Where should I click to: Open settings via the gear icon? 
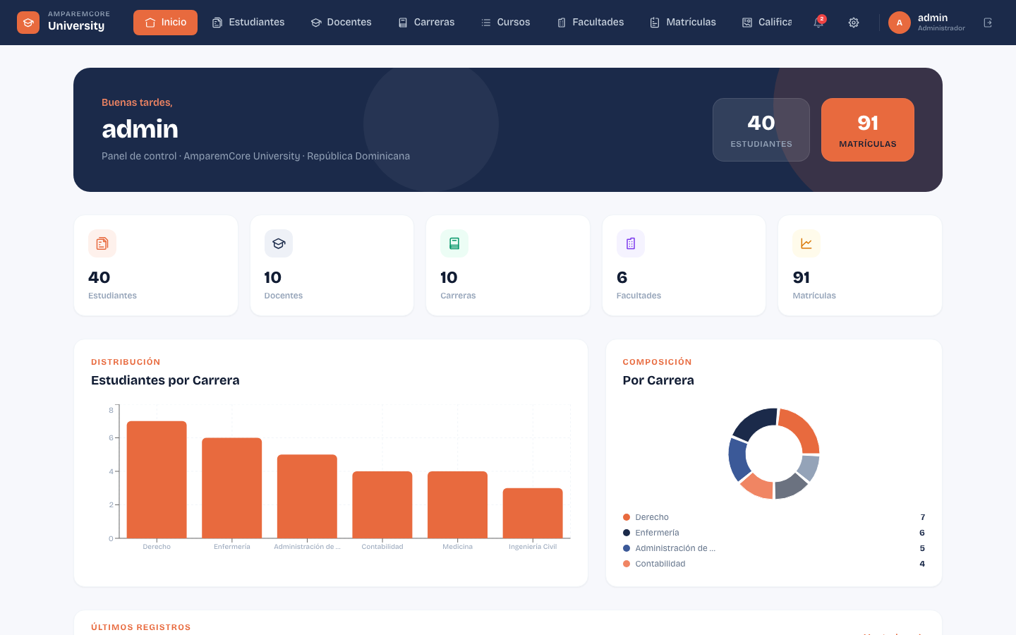[854, 23]
